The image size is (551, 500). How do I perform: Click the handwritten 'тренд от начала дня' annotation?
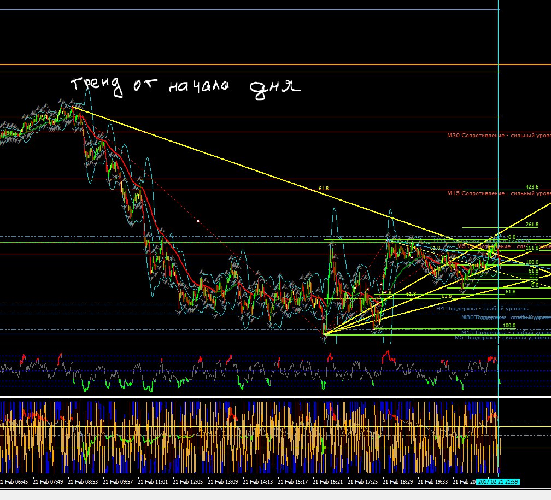coord(186,86)
